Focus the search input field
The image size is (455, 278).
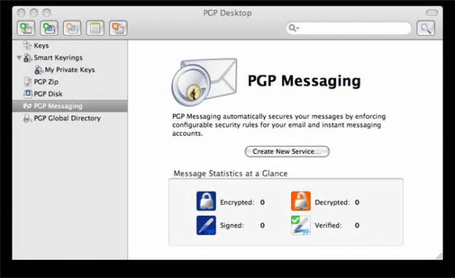click(x=349, y=28)
